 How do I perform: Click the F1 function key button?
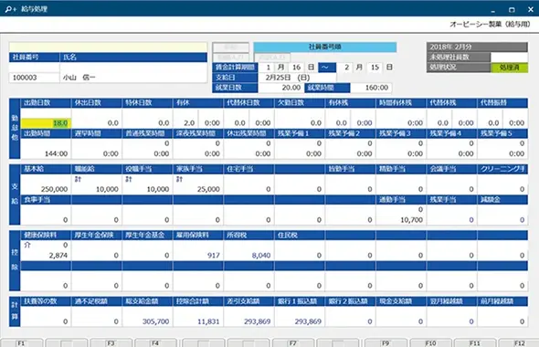(x=22, y=342)
